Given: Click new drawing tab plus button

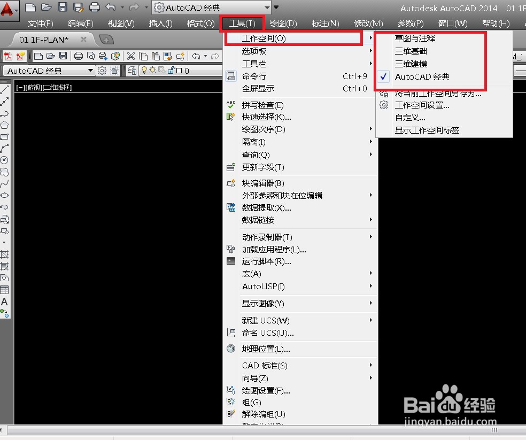Looking at the screenshot, I should point(106,40).
